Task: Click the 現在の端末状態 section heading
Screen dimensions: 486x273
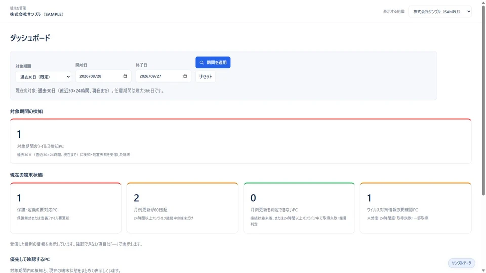Action: click(x=26, y=175)
